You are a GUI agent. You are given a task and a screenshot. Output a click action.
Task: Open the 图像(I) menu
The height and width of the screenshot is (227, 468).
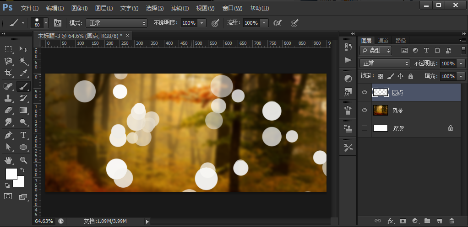tap(80, 8)
